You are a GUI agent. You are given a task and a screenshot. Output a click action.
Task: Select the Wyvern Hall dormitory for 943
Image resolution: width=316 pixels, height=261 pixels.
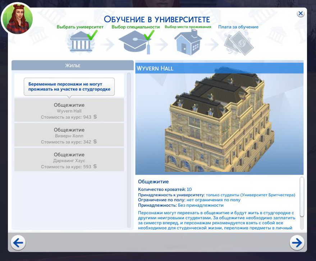point(69,110)
